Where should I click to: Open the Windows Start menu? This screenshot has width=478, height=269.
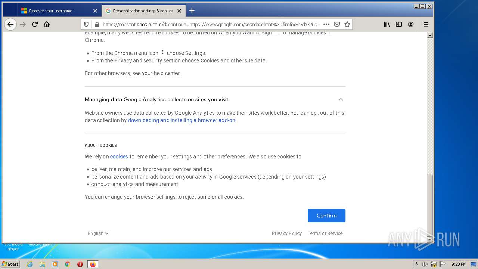click(10, 264)
